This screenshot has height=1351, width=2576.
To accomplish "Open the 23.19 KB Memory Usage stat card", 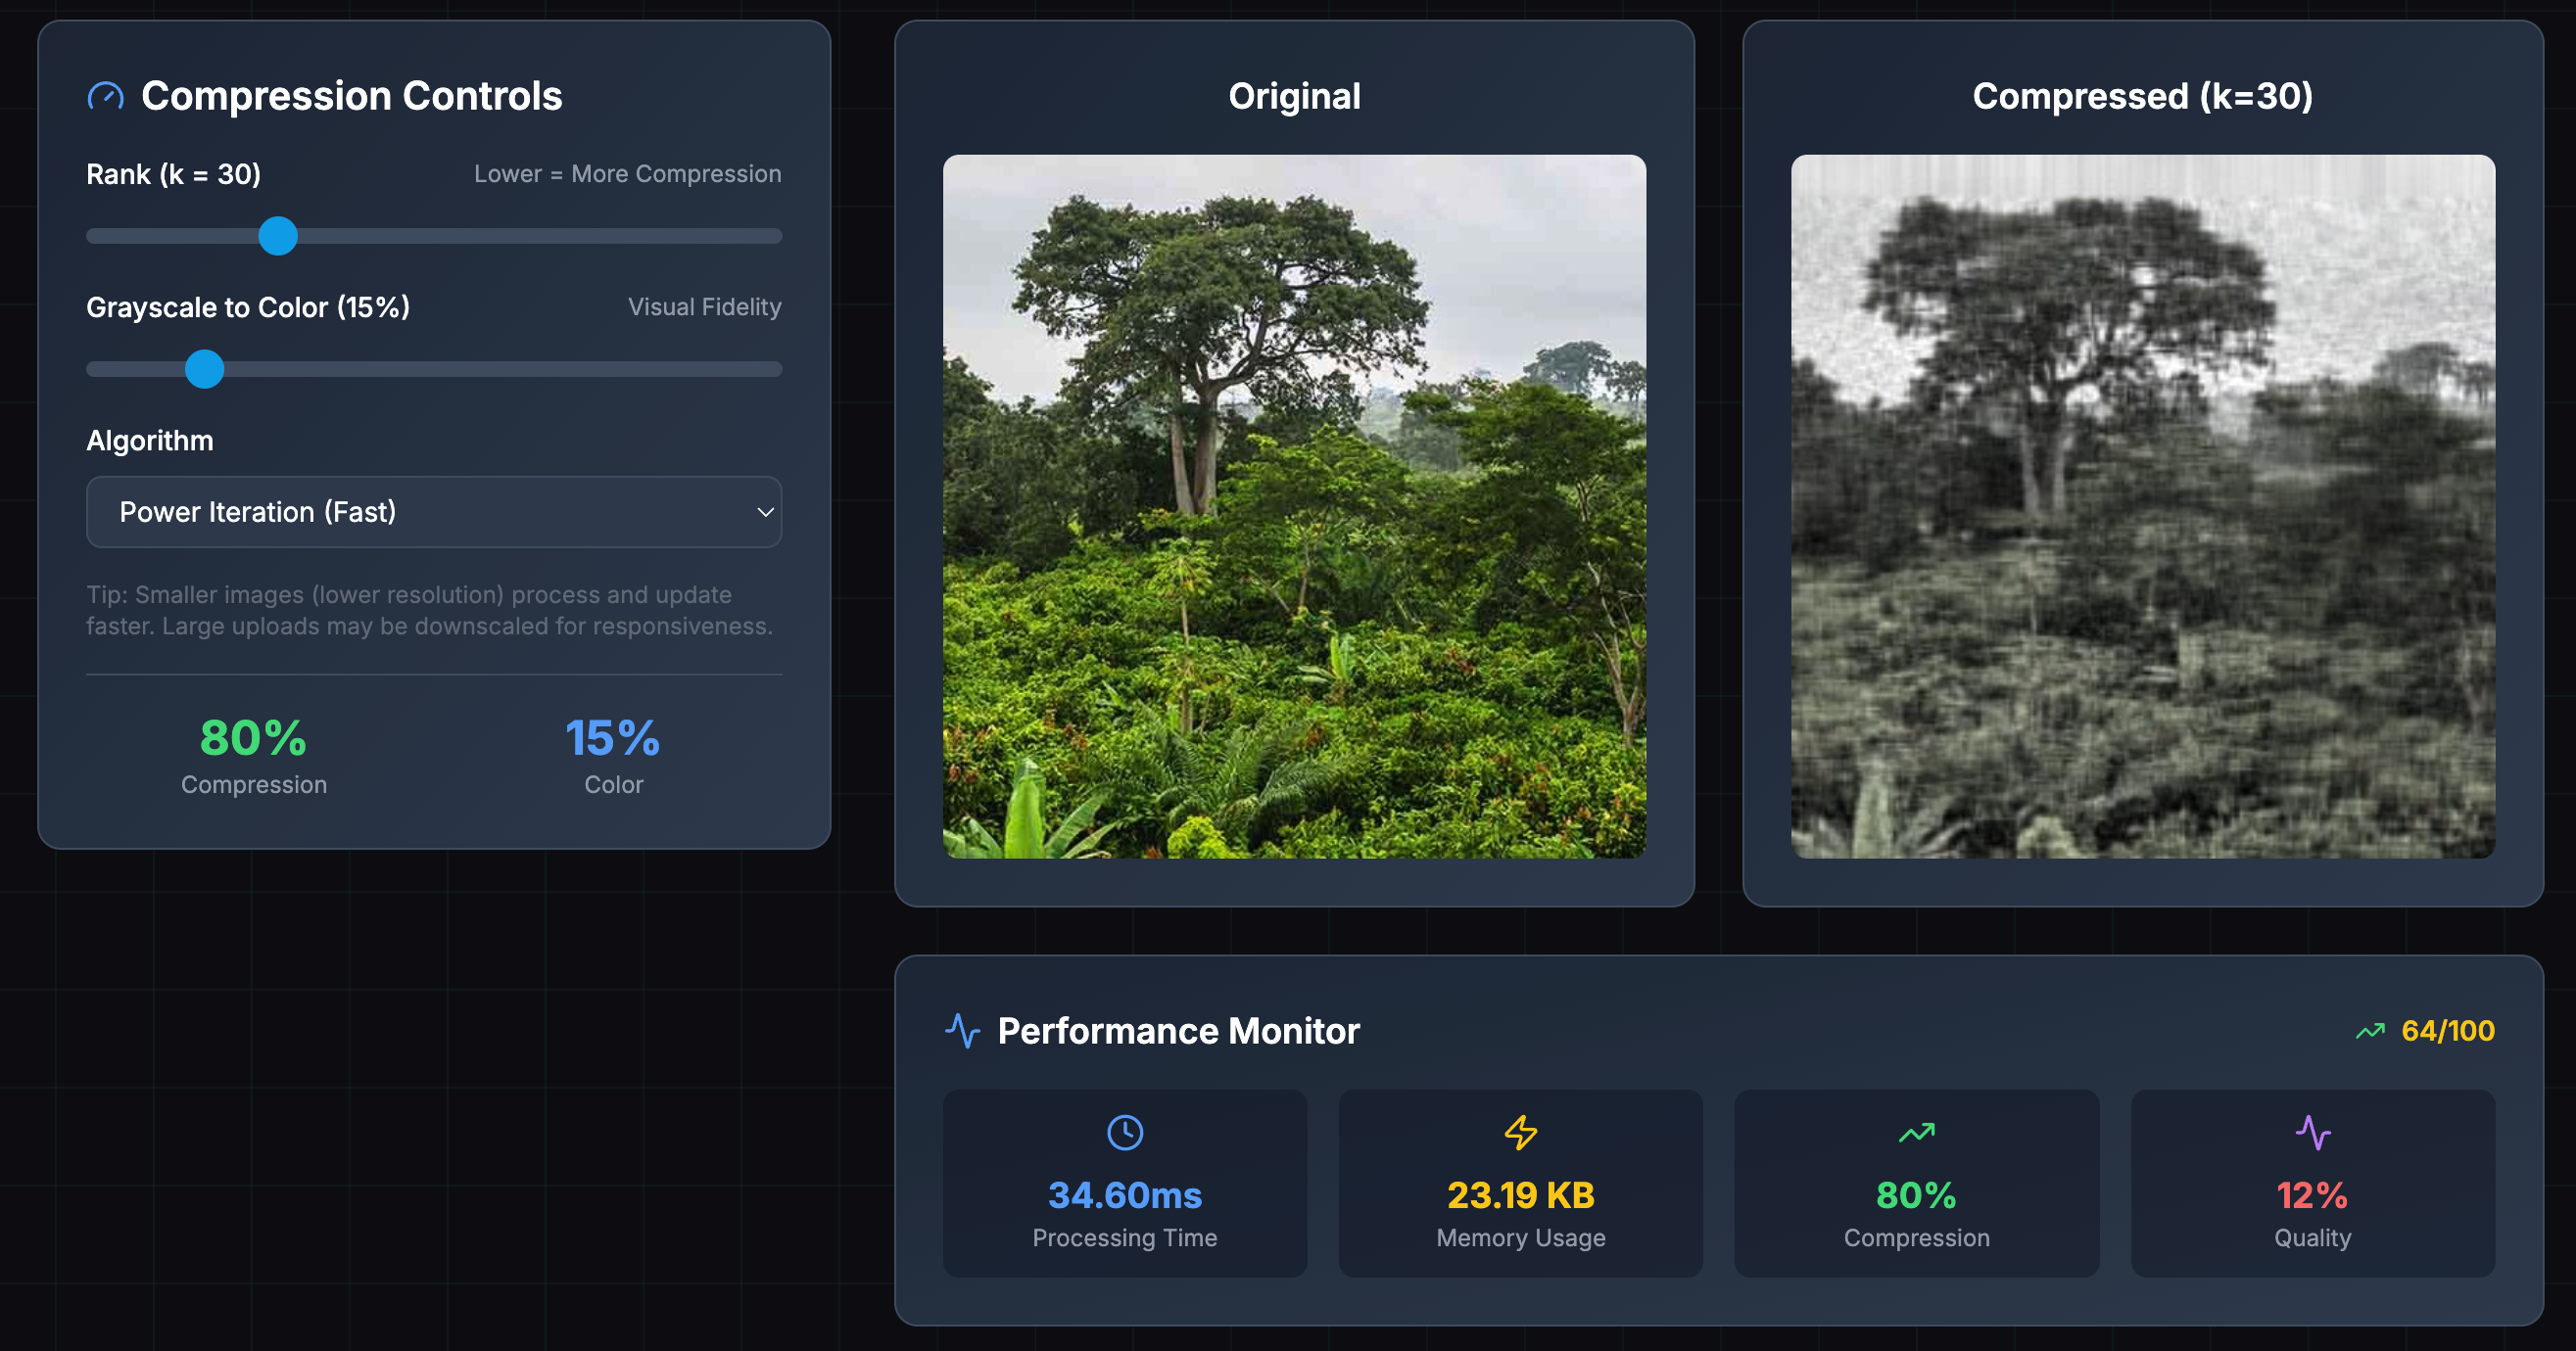I will pyautogui.click(x=1520, y=1185).
